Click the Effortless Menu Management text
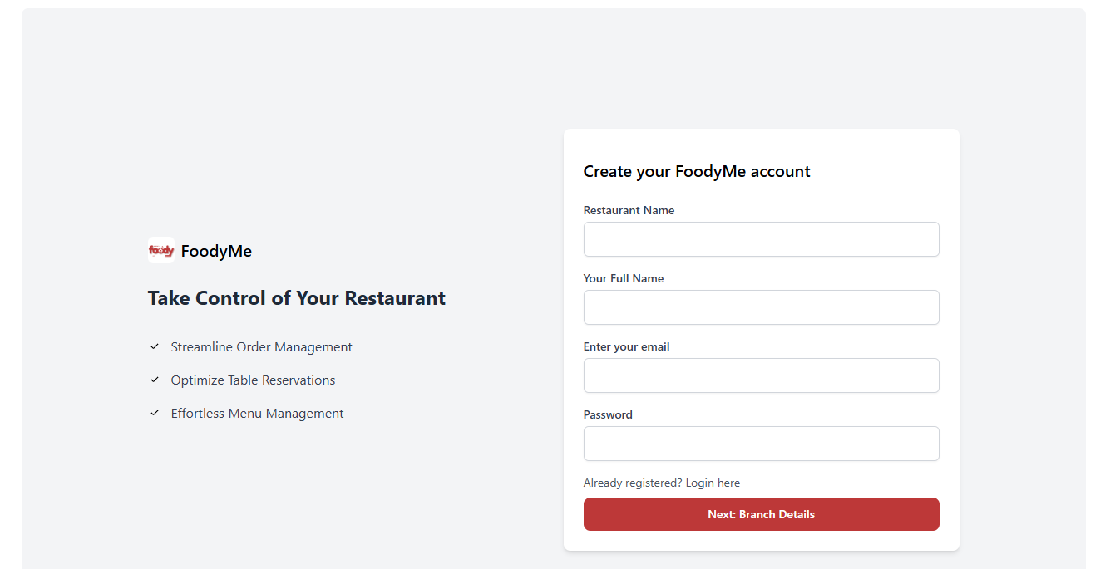The width and height of the screenshot is (1110, 569). pos(258,414)
